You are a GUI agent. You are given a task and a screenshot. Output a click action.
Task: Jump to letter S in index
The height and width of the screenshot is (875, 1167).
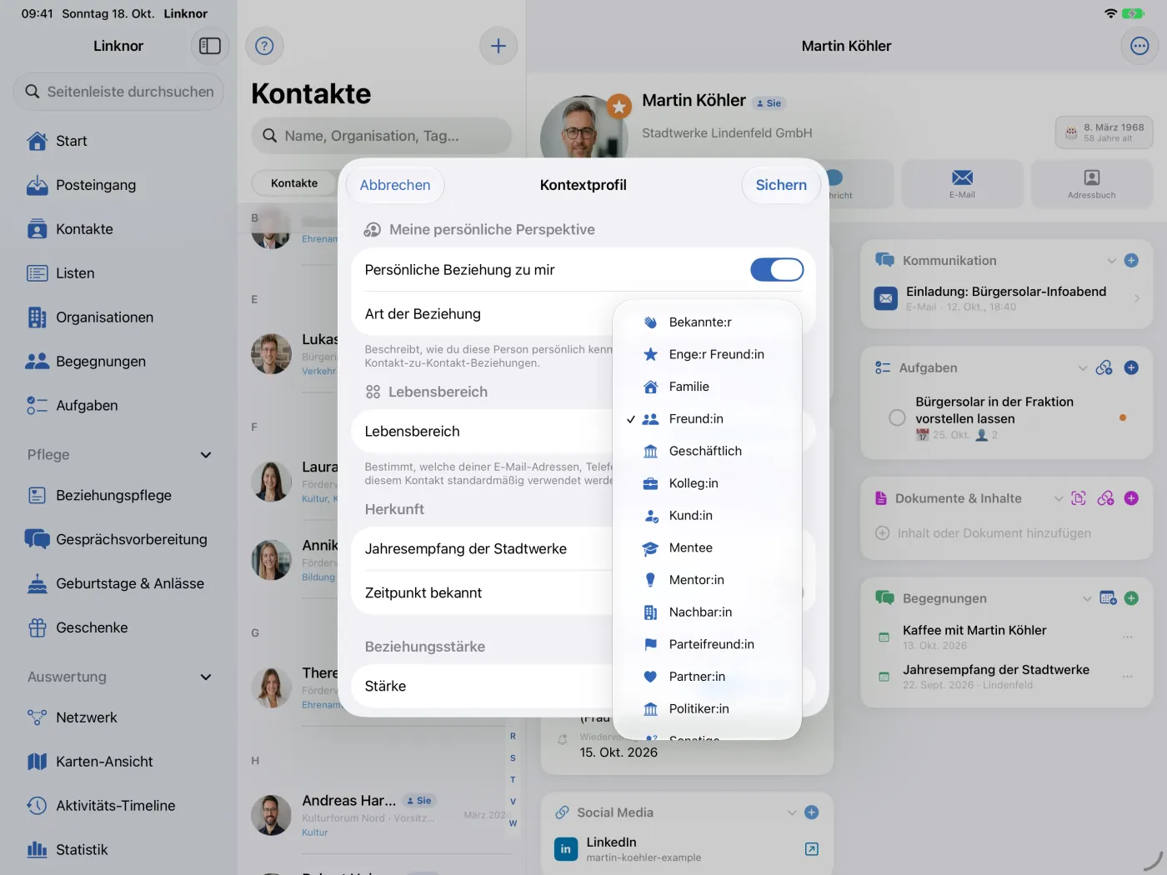click(513, 758)
